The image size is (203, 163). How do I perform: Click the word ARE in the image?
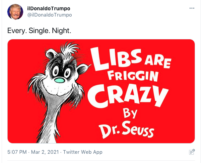(158, 62)
